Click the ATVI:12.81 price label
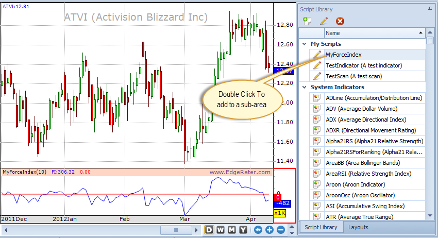438x238 pixels. pyautogui.click(x=16, y=6)
